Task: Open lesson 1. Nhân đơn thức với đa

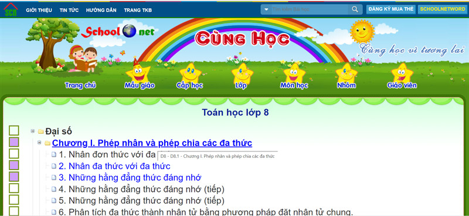Action: tap(108, 154)
